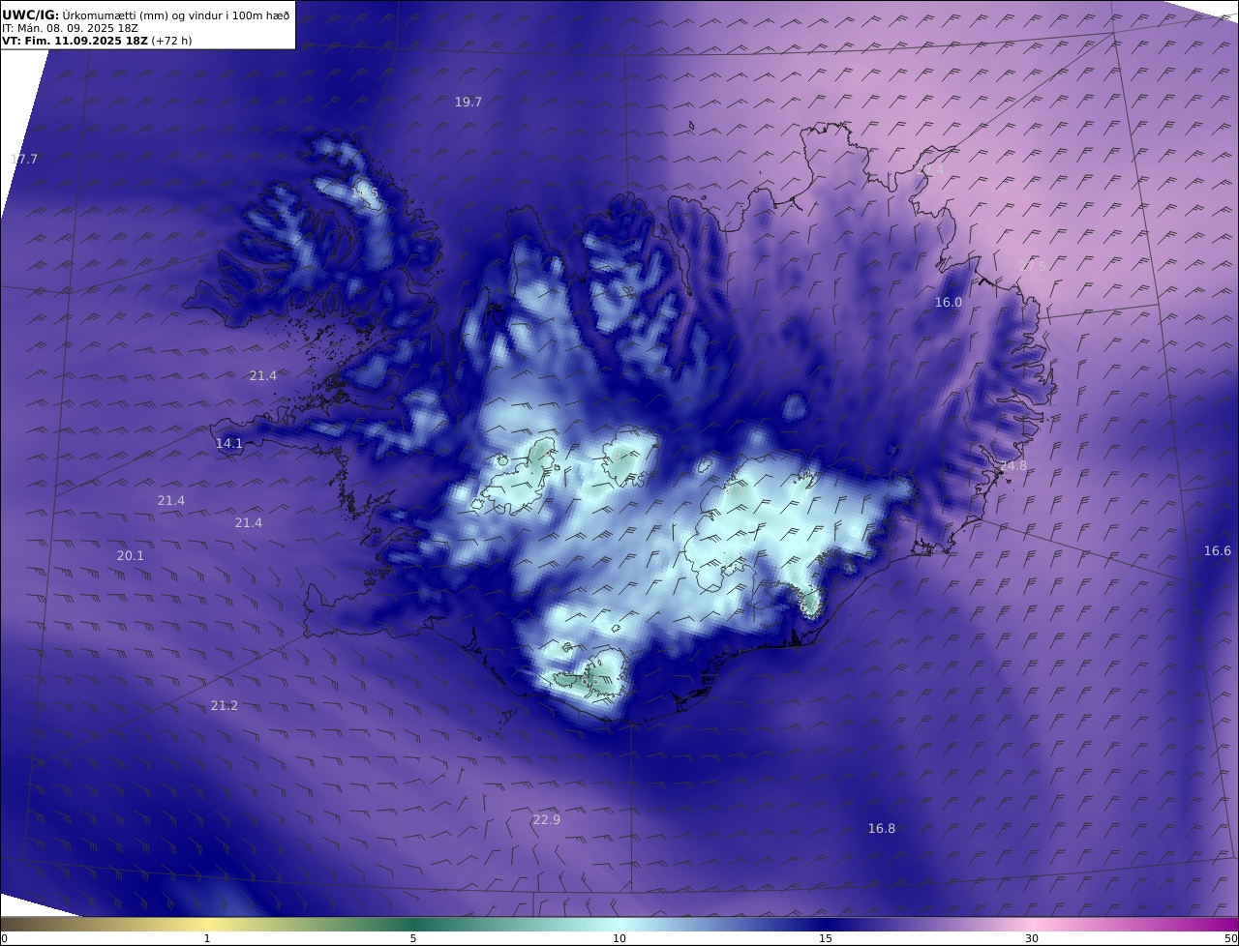Click the 16.6 value label on the map

click(x=1218, y=550)
